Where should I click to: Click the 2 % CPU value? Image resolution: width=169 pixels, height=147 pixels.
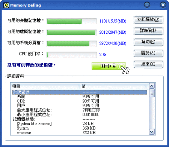[103, 54]
